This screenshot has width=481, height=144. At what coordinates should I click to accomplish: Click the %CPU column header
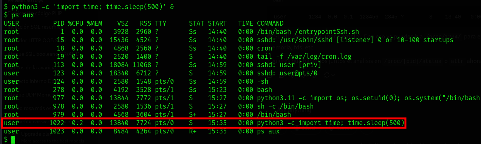pyautogui.click(x=76, y=23)
